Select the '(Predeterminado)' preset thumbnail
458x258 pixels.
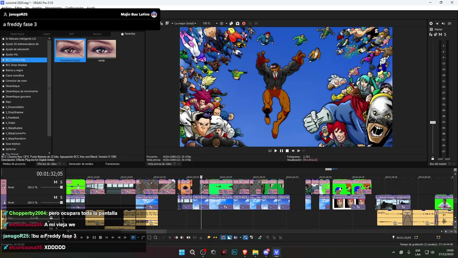click(70, 51)
